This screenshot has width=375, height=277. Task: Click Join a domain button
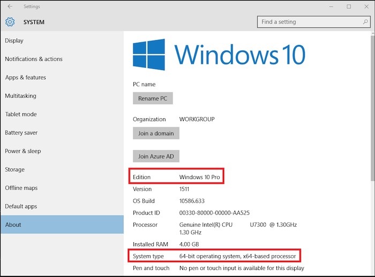tap(156, 133)
